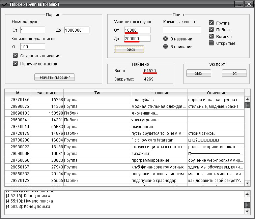
Task: Uncheck the Наличие контактов checkbox
Action: 15,63
